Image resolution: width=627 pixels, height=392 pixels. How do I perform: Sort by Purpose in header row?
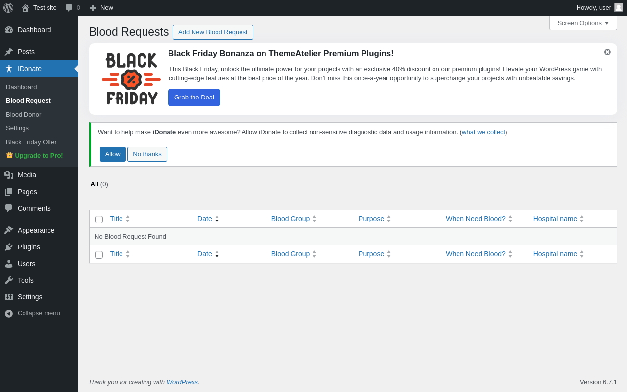click(x=375, y=219)
